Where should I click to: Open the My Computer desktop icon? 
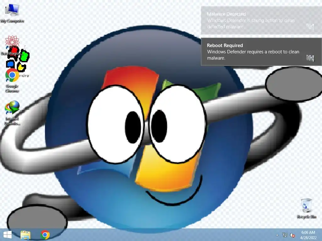click(12, 13)
